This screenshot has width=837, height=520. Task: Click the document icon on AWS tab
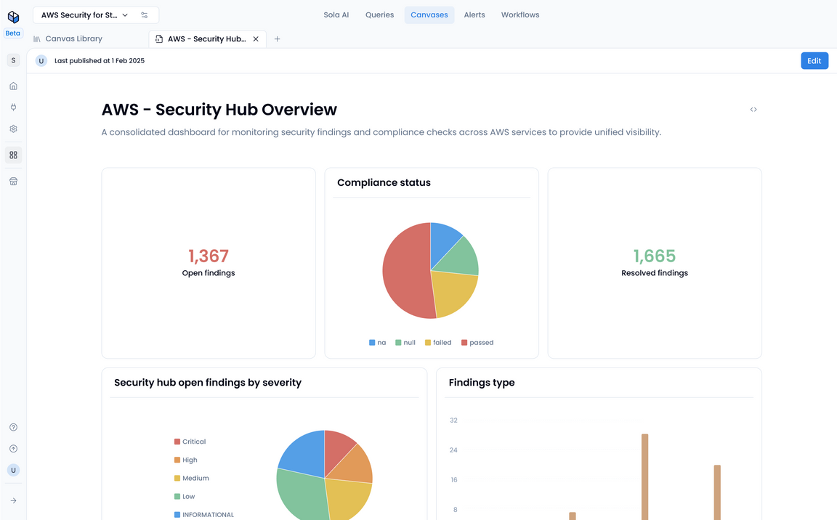click(x=158, y=39)
